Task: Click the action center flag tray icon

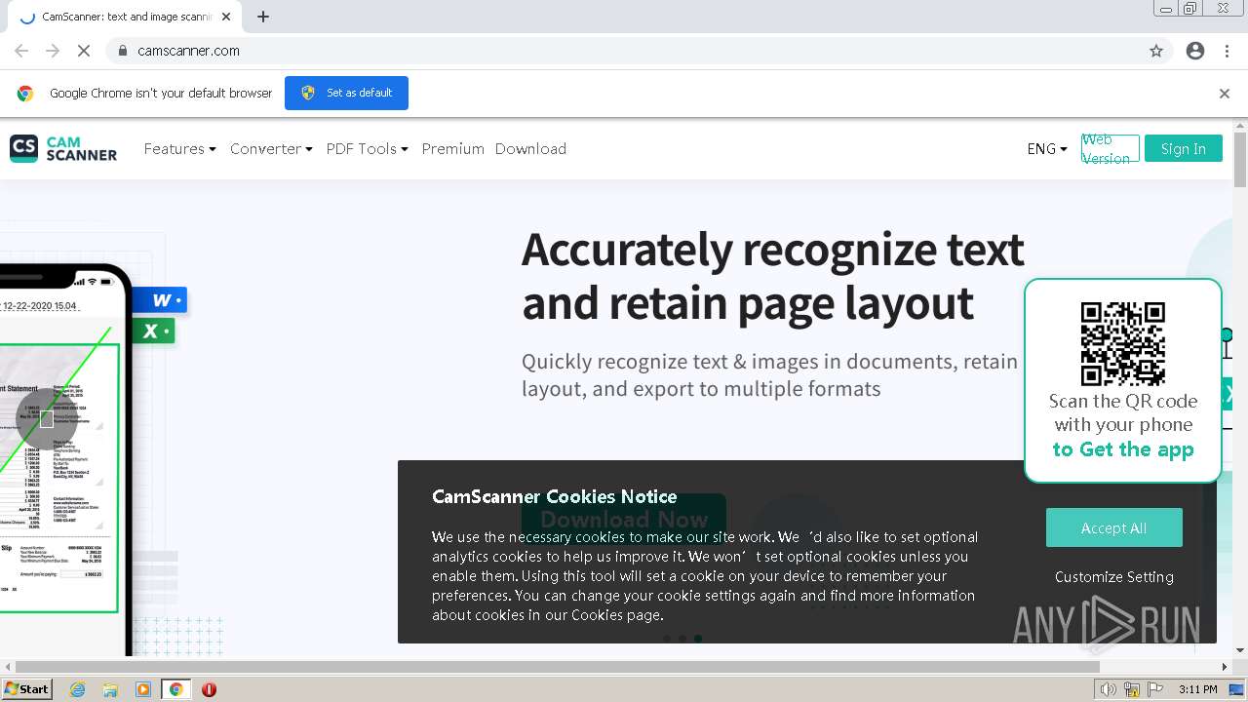Action: tap(1155, 689)
